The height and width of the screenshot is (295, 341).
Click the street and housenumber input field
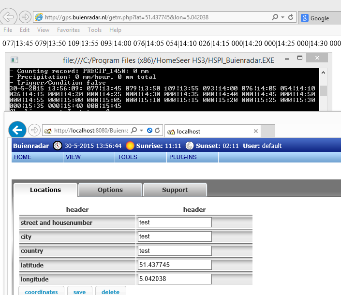[x=175, y=222]
